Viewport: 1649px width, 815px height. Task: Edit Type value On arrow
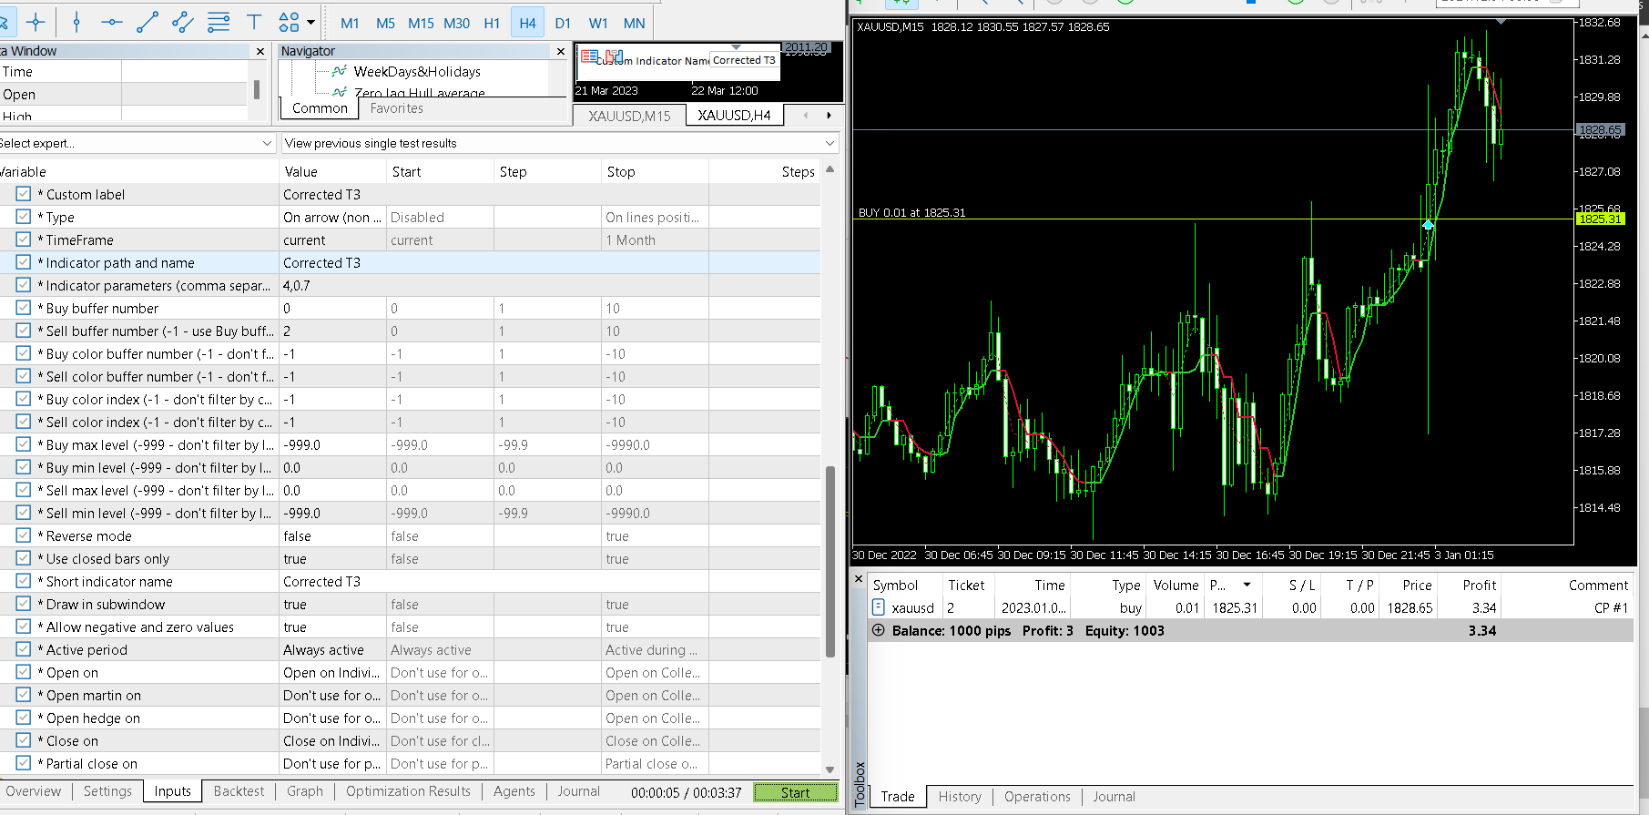point(332,217)
